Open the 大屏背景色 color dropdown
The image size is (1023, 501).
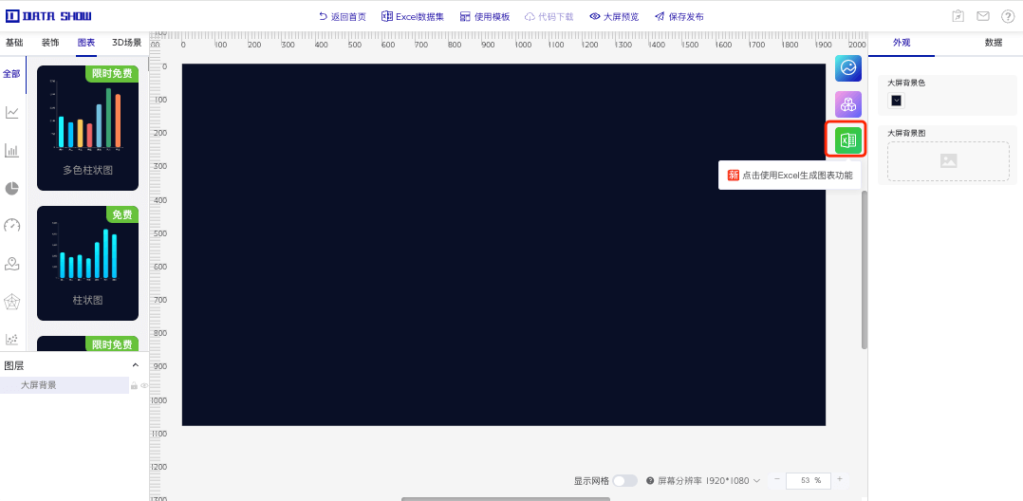click(x=896, y=101)
